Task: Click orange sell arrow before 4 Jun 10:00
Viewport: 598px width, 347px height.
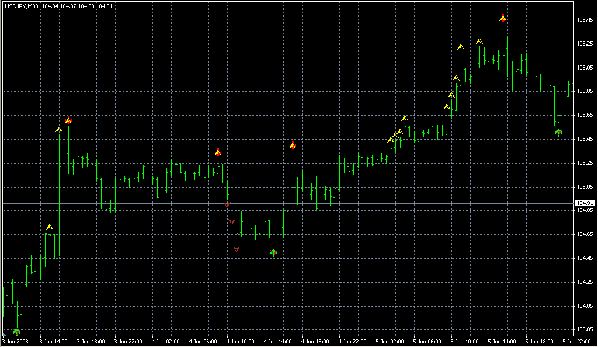Action: 218,152
